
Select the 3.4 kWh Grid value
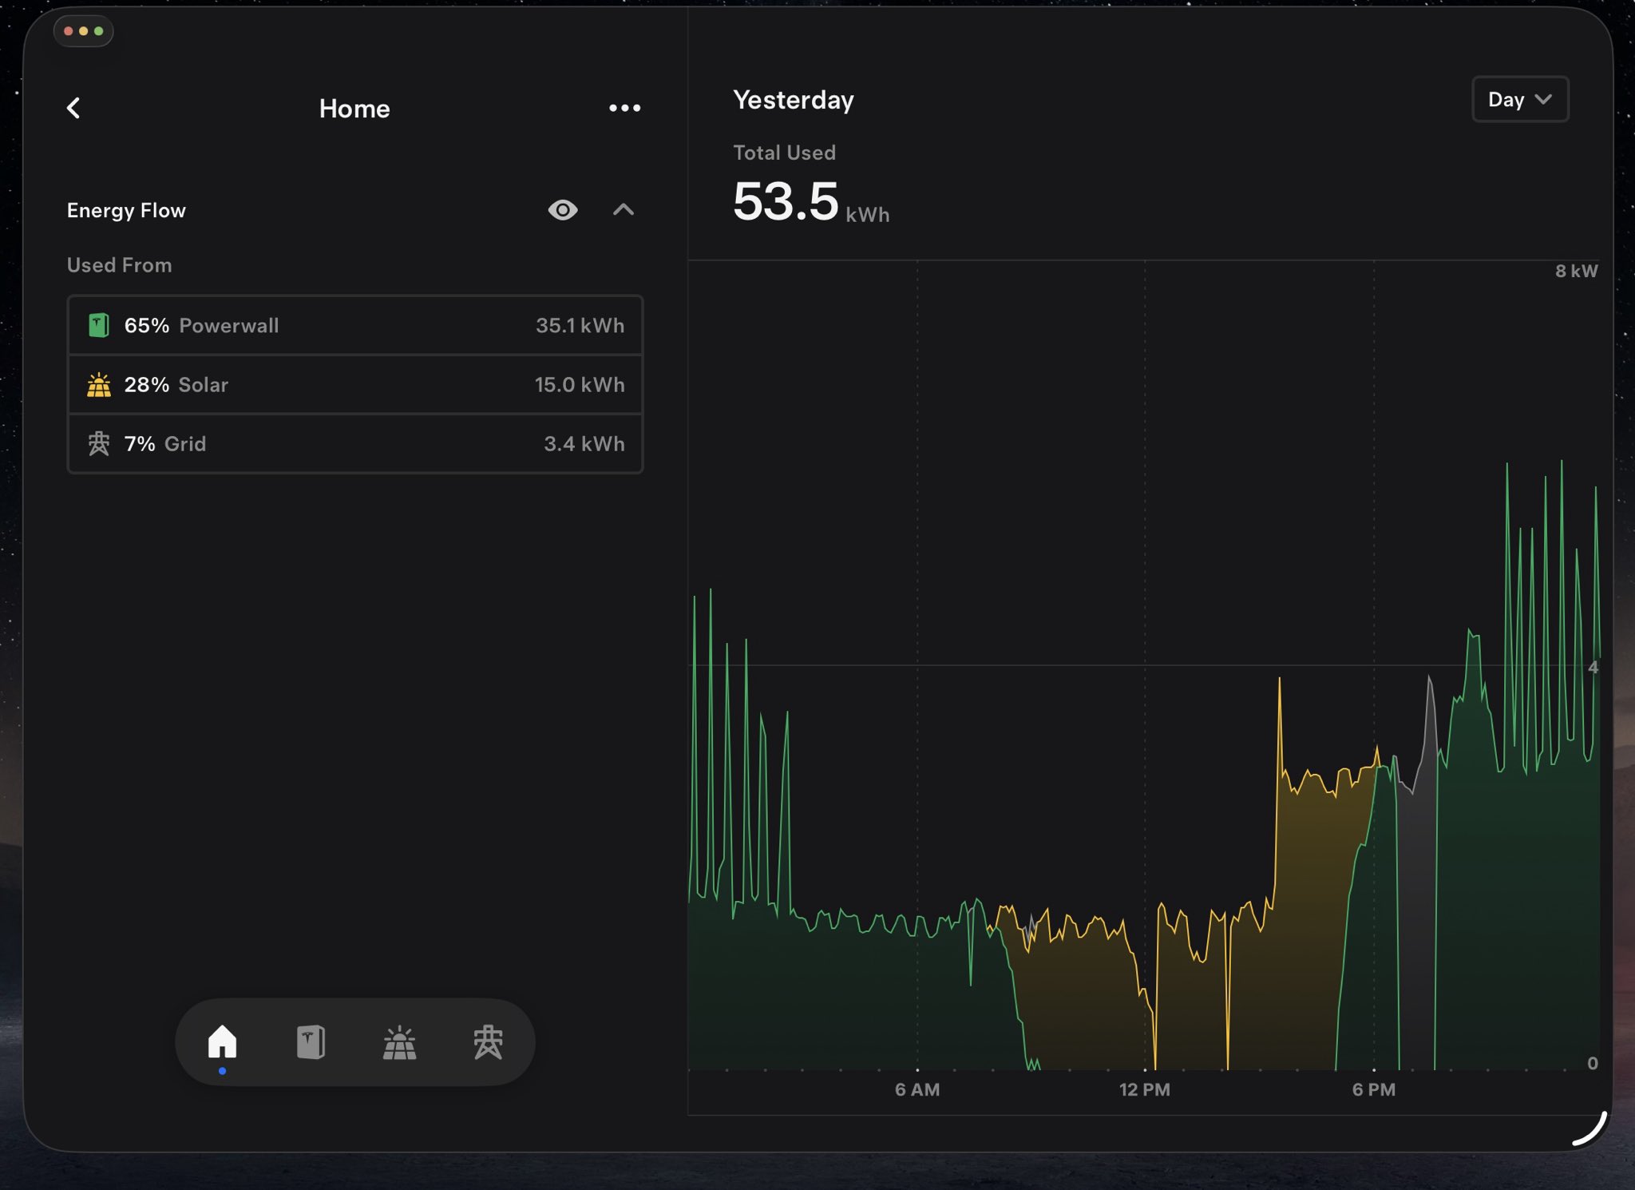(584, 444)
